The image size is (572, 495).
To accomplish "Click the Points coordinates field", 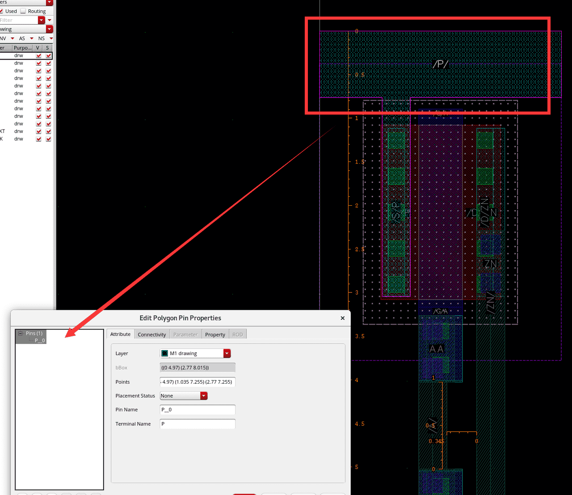I will [x=198, y=382].
